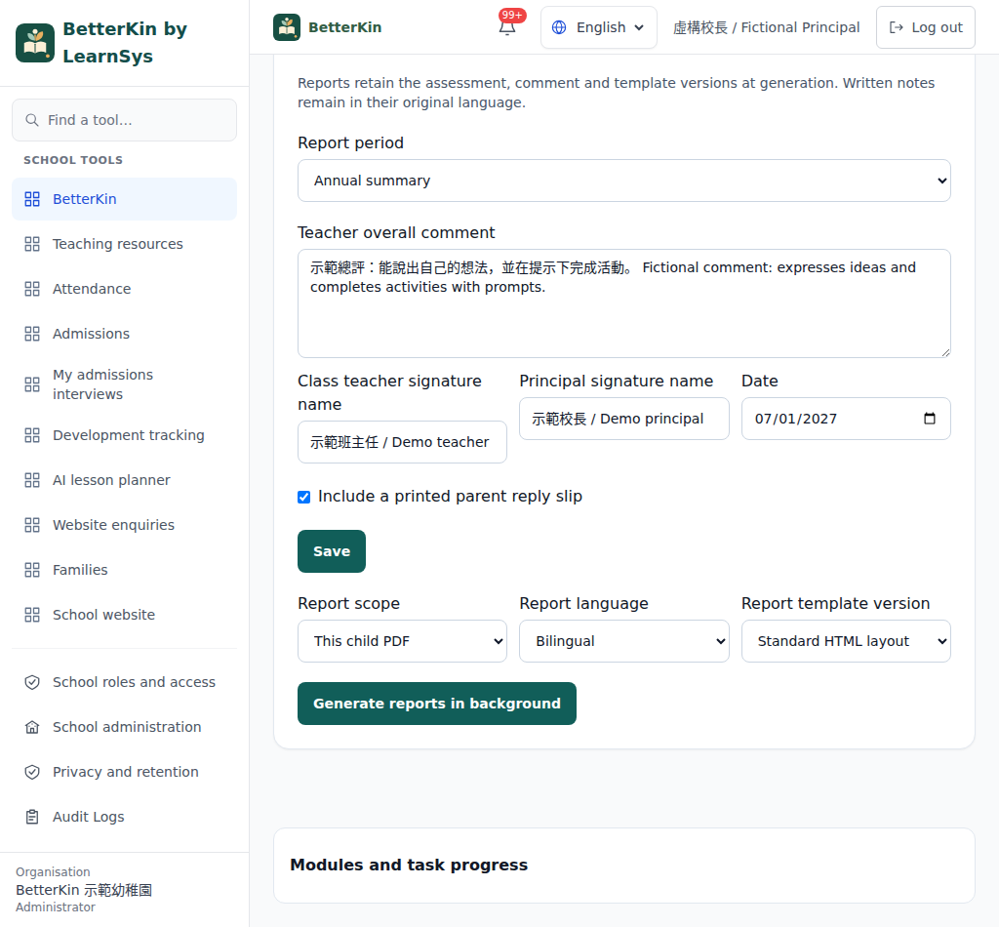Click the grid icon next to Families
This screenshot has width=999, height=927.
click(x=32, y=570)
